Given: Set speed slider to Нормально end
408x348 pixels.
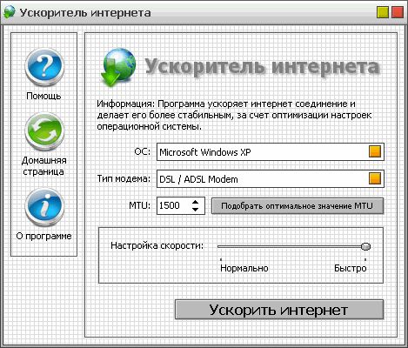Looking at the screenshot, I should (221, 246).
